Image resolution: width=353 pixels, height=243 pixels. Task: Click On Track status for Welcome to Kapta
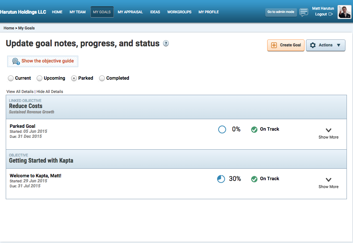click(x=270, y=179)
